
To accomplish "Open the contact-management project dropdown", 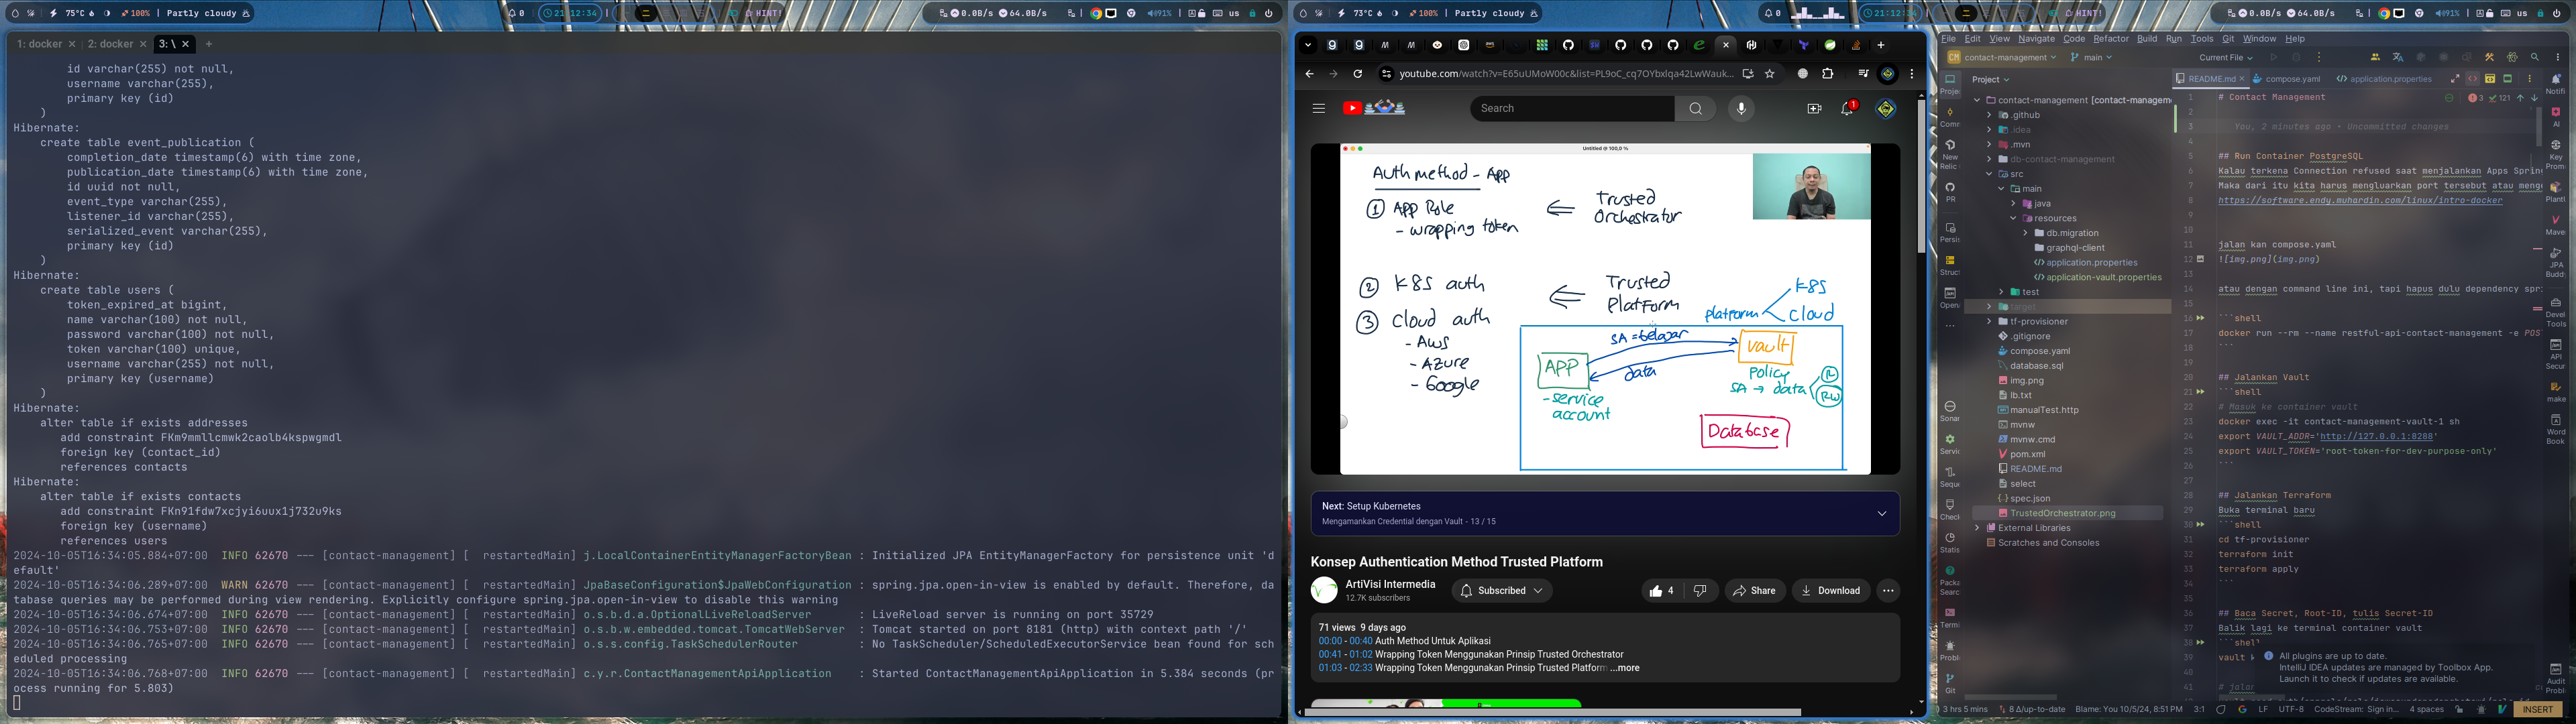I will pyautogui.click(x=2002, y=58).
